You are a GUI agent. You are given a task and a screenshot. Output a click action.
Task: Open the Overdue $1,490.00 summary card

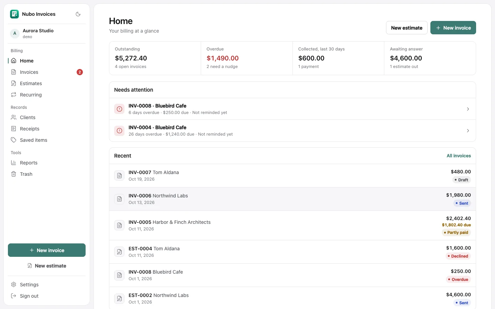(x=247, y=58)
